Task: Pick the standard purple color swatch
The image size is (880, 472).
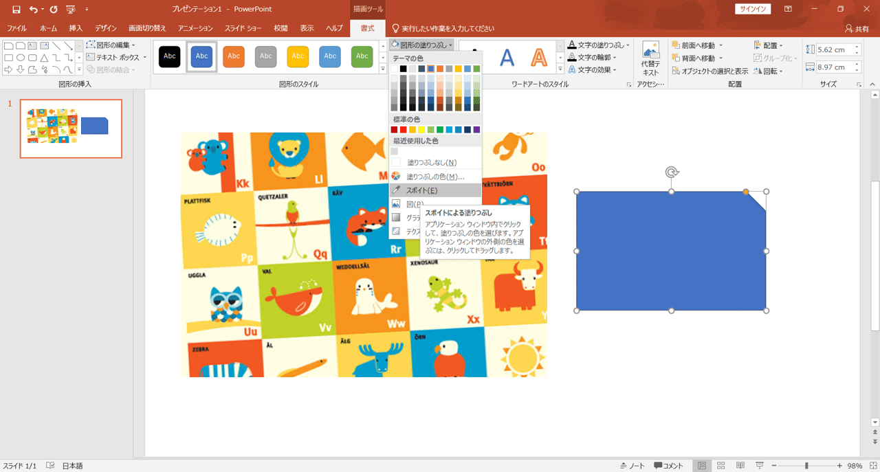Action: coord(476,130)
